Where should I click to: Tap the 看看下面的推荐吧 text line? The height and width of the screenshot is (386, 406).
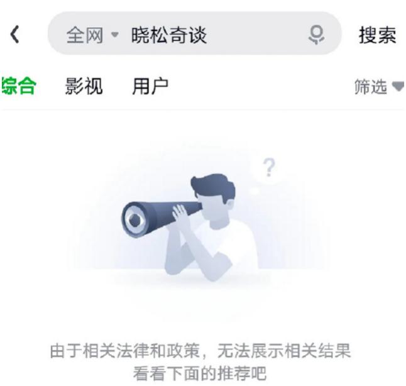coord(200,373)
